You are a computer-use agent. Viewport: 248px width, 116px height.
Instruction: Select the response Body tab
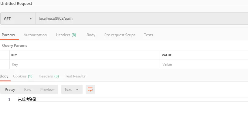tap(4, 76)
